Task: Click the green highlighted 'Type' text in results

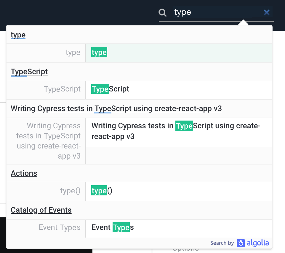Action: coord(99,89)
